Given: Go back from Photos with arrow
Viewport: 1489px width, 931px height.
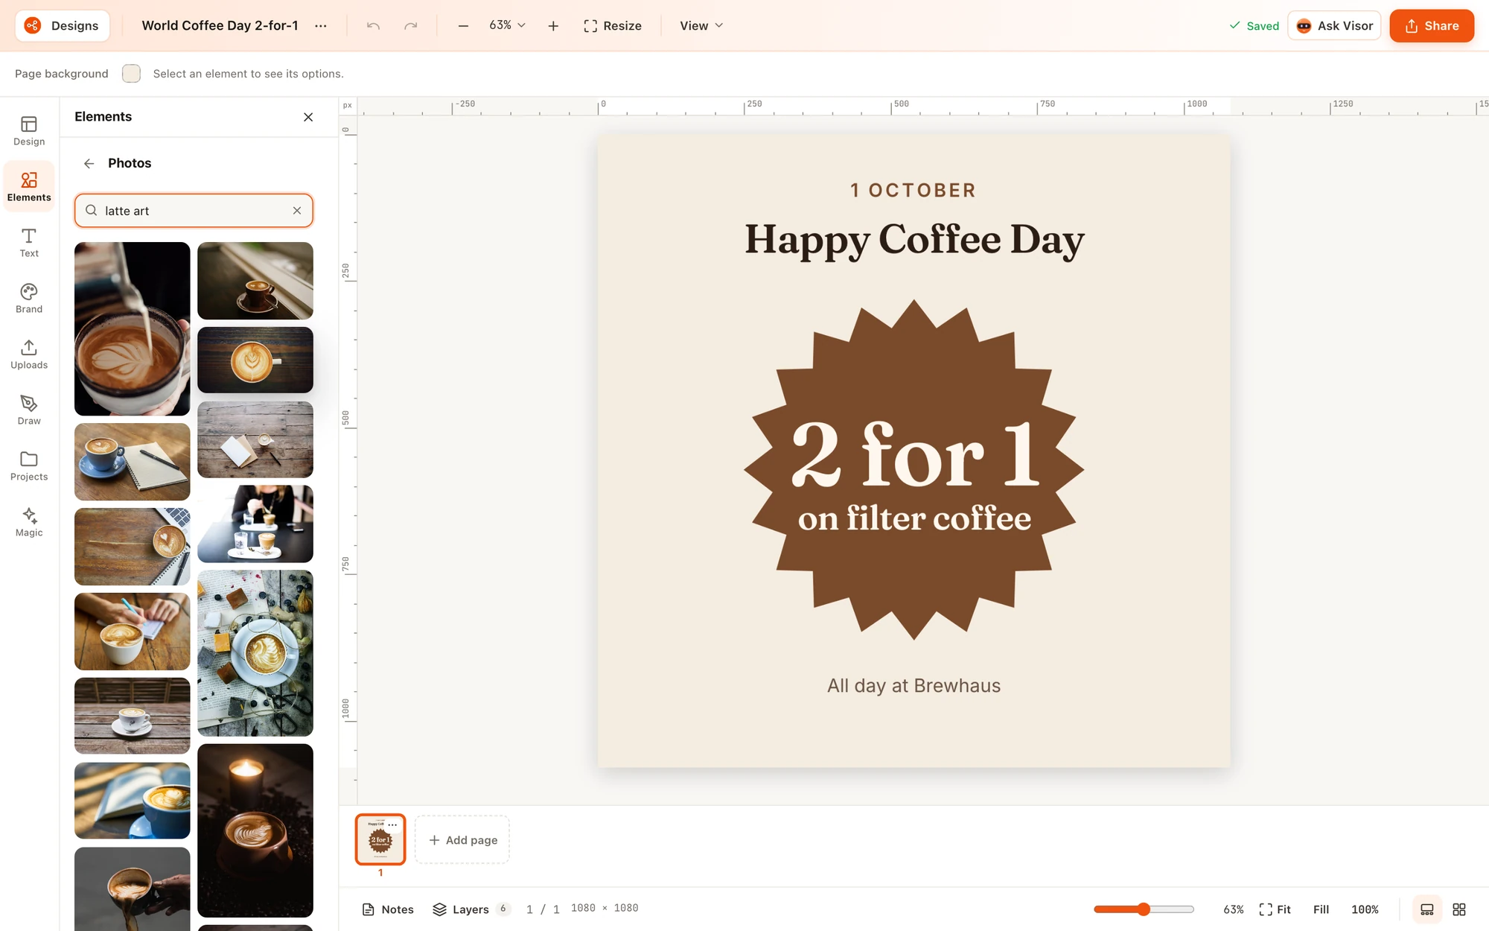Looking at the screenshot, I should tap(89, 163).
